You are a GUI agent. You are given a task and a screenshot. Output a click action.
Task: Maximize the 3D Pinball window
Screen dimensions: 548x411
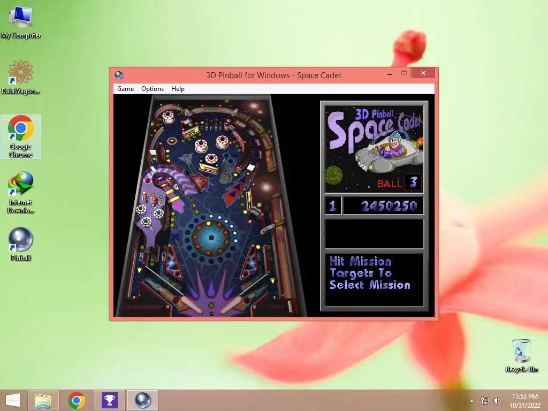[404, 73]
